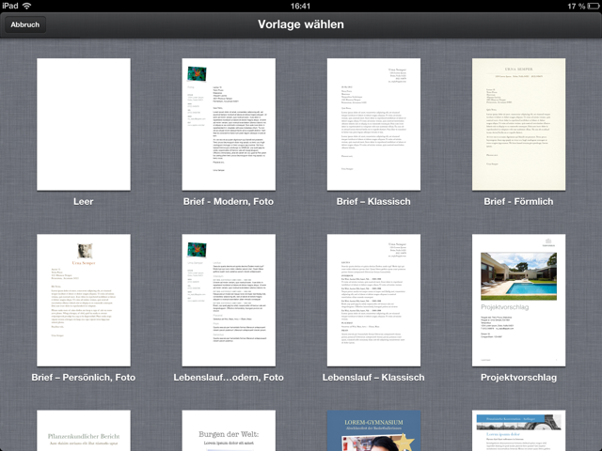Select the Brief – Persönlich, Foto thumbnail
The height and width of the screenshot is (451, 602).
pyautogui.click(x=83, y=300)
